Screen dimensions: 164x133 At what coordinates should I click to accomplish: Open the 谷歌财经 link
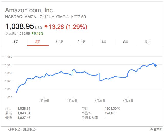tap(14, 130)
